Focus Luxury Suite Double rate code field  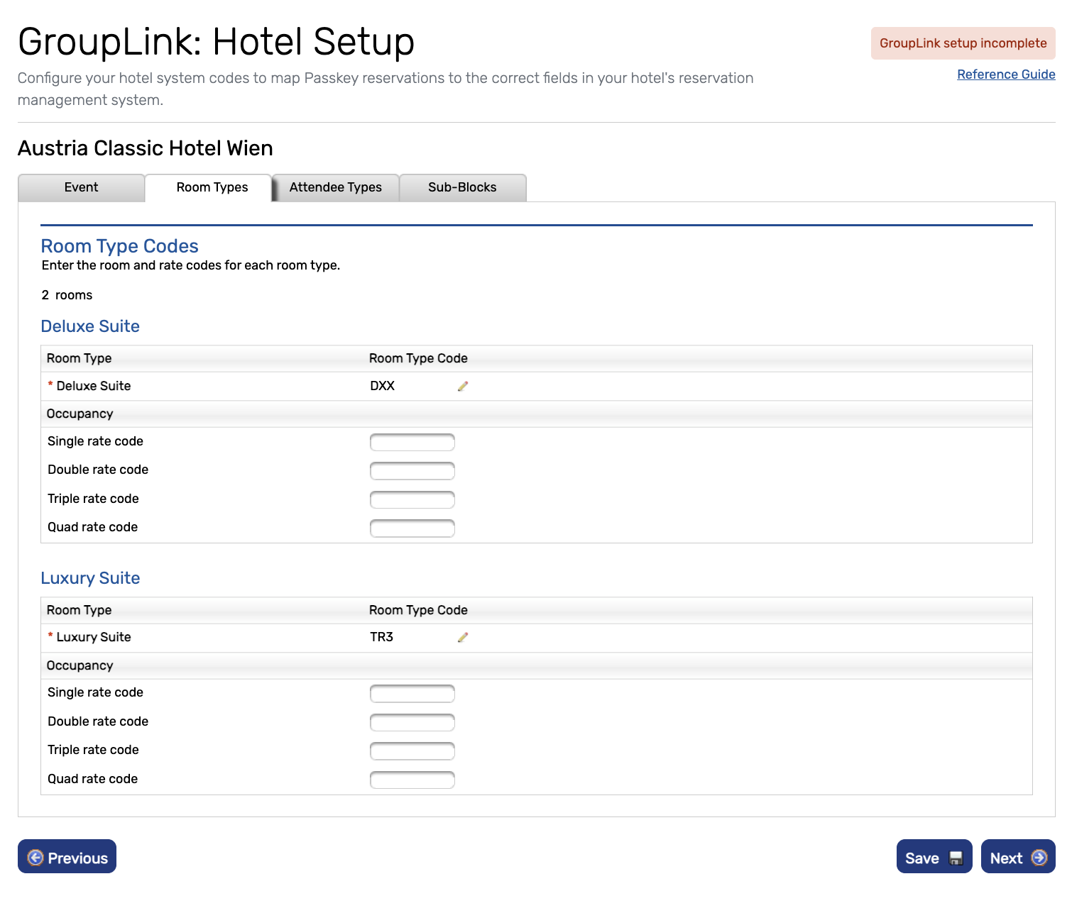click(x=412, y=722)
